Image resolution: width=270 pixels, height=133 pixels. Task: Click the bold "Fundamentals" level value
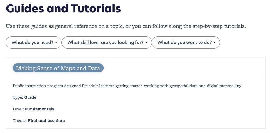click(39, 109)
